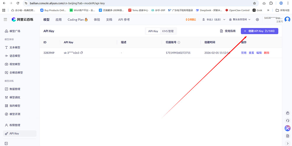The height and width of the screenshot is (146, 292).
Task: Click the site info icon in address bar
Action: [26, 3]
